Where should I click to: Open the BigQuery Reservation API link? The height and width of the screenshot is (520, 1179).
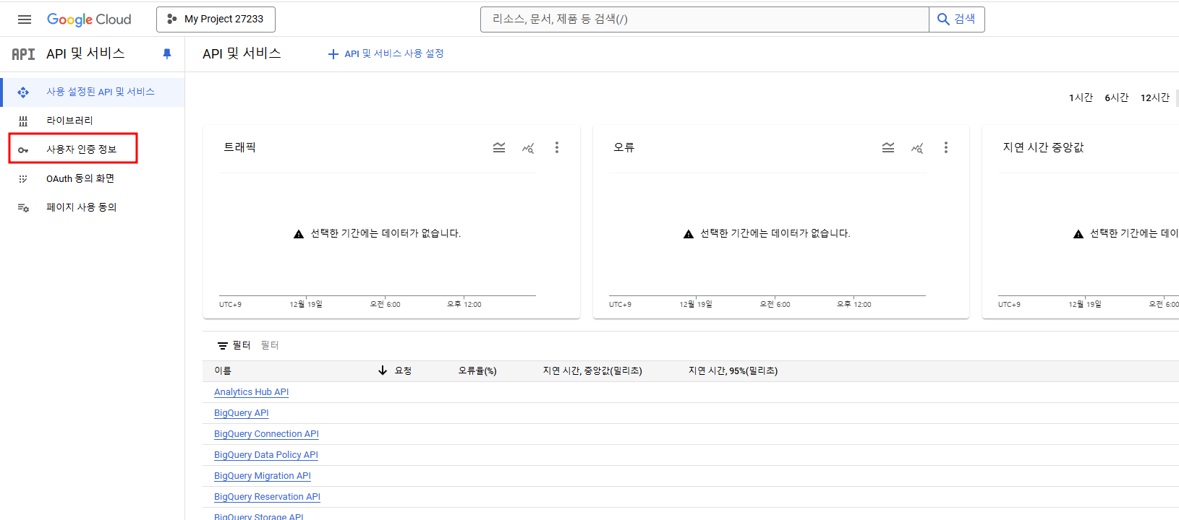[267, 497]
